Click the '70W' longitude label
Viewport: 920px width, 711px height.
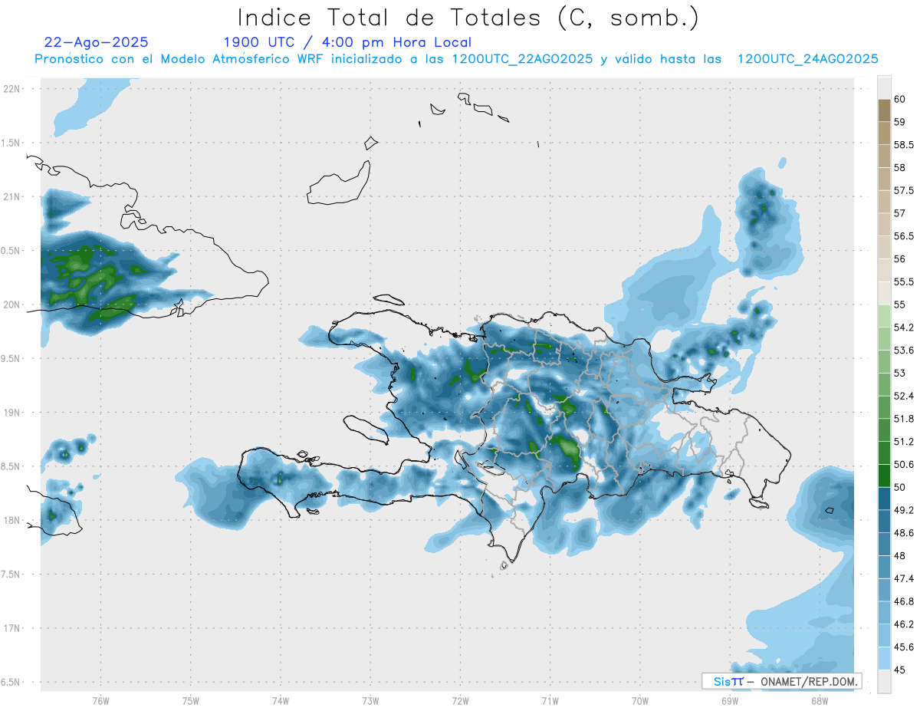pos(641,701)
